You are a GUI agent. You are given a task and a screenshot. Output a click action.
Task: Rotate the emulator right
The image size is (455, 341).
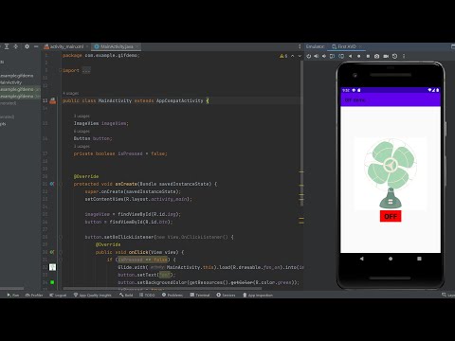[x=341, y=56]
